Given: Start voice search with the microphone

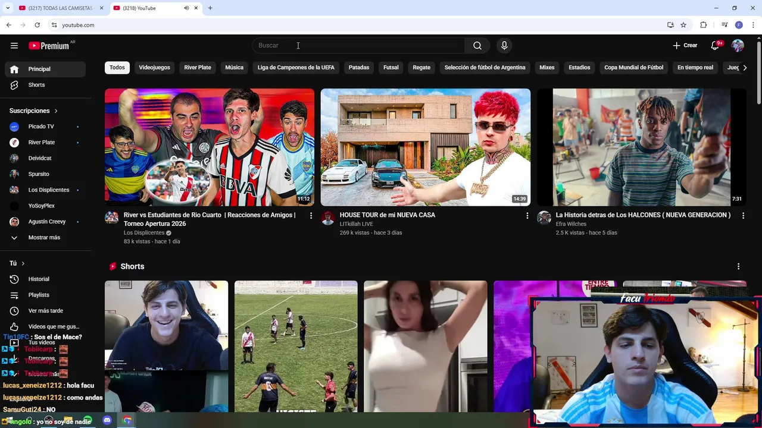Looking at the screenshot, I should tap(504, 46).
